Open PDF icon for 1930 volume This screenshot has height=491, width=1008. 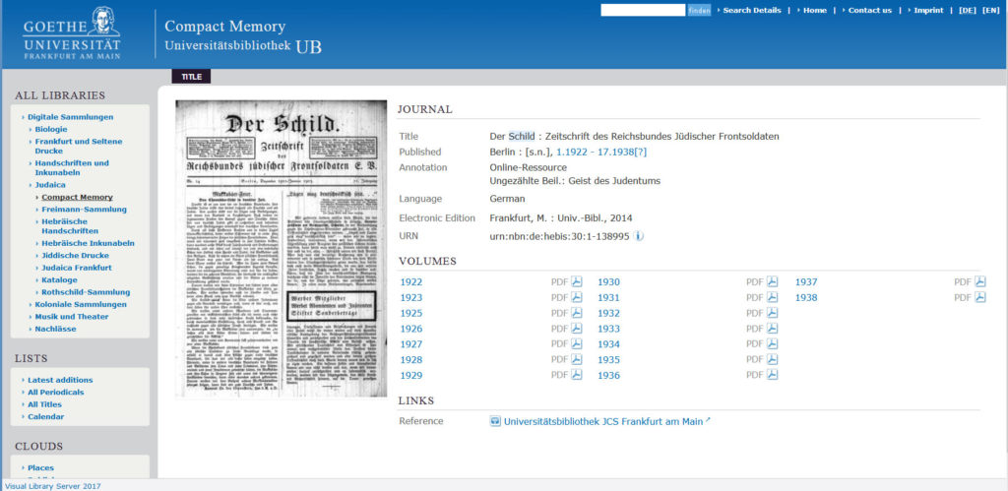tap(772, 281)
